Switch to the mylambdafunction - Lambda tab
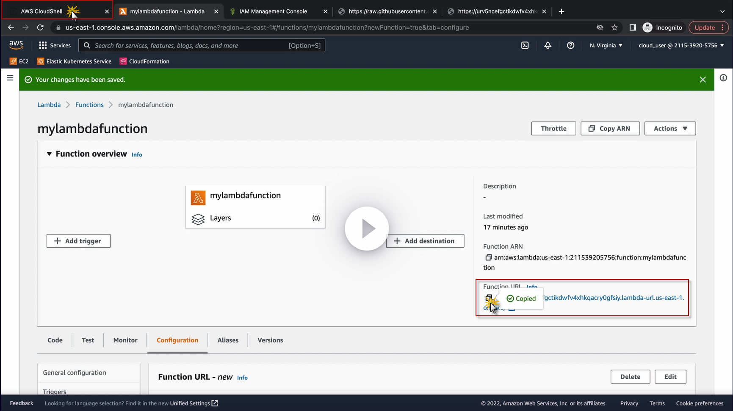The image size is (733, 411). click(x=167, y=11)
